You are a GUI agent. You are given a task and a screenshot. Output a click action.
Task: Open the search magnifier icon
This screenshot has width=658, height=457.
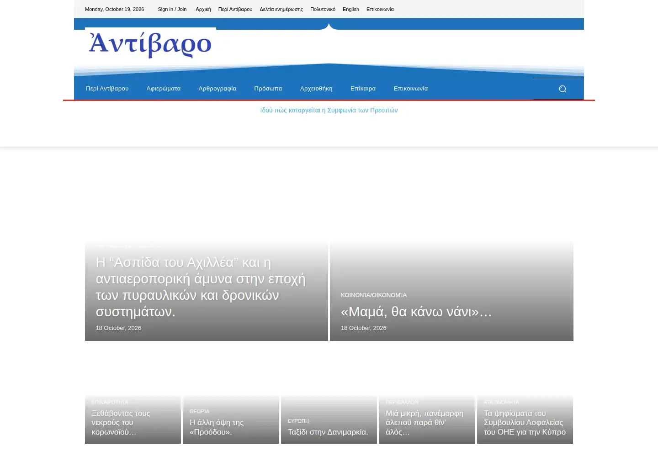click(562, 89)
